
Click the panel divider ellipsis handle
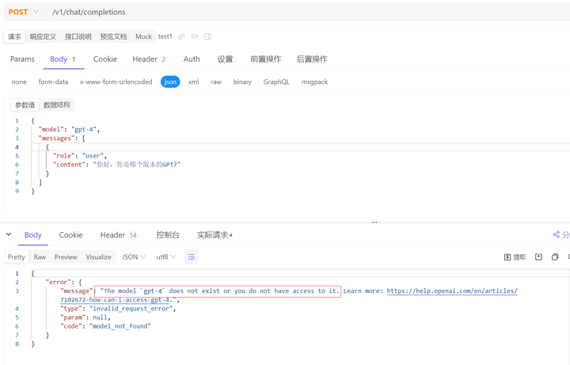pyautogui.click(x=374, y=222)
